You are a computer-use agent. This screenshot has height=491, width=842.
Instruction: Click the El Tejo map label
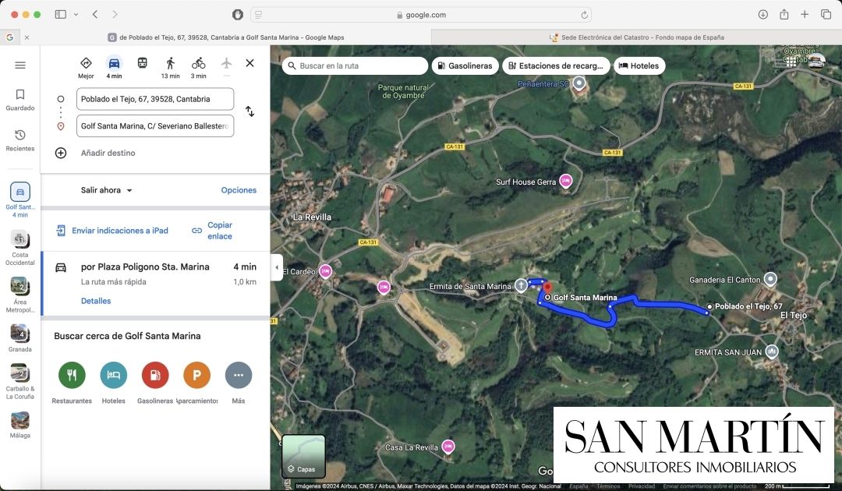[x=794, y=315]
